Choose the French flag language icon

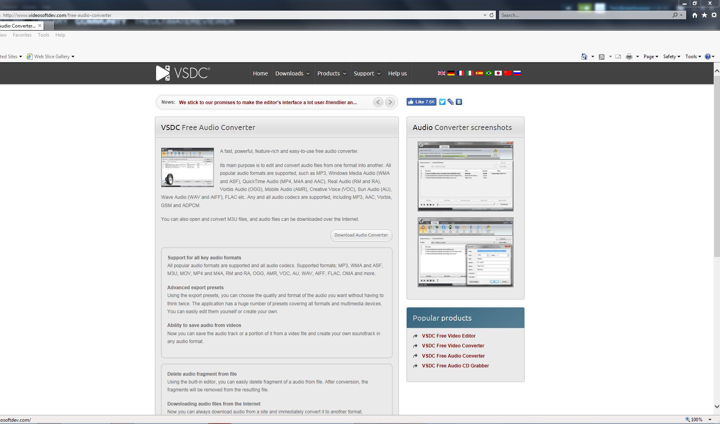coord(460,73)
